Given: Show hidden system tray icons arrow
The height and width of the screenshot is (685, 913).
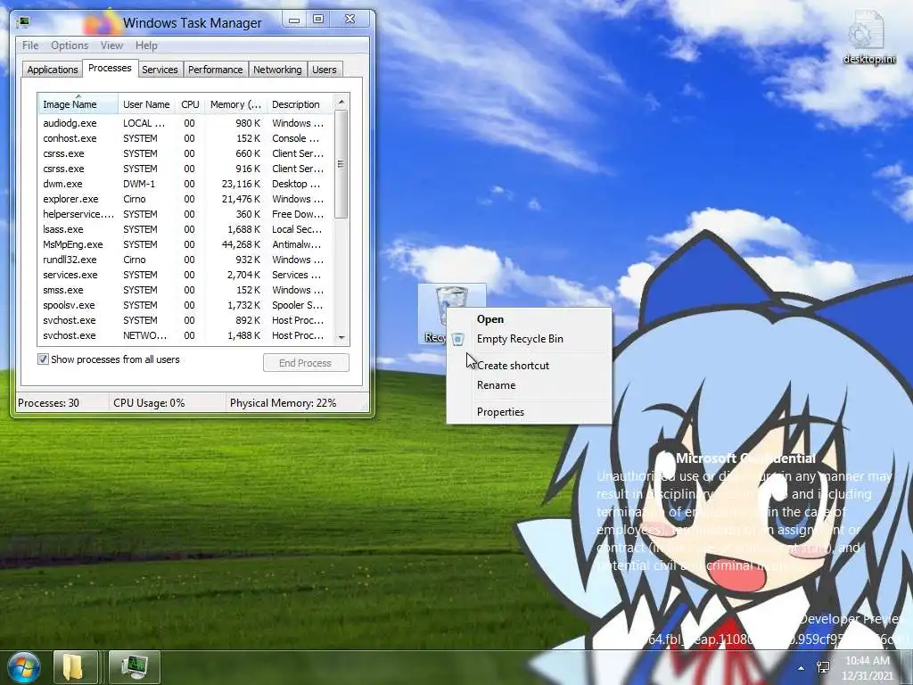Looking at the screenshot, I should (x=802, y=668).
